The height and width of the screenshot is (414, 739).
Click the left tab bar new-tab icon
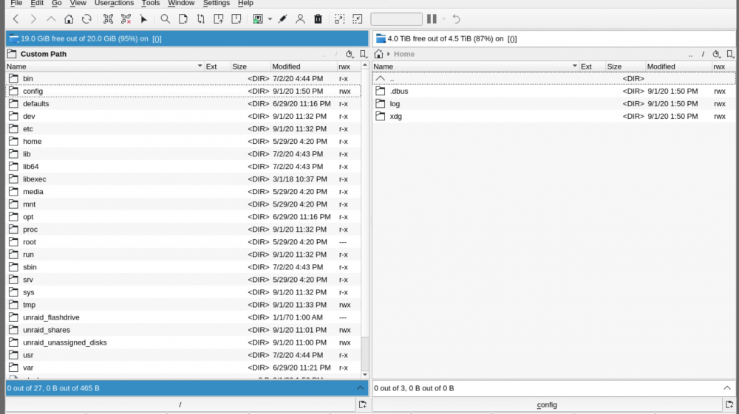point(362,404)
